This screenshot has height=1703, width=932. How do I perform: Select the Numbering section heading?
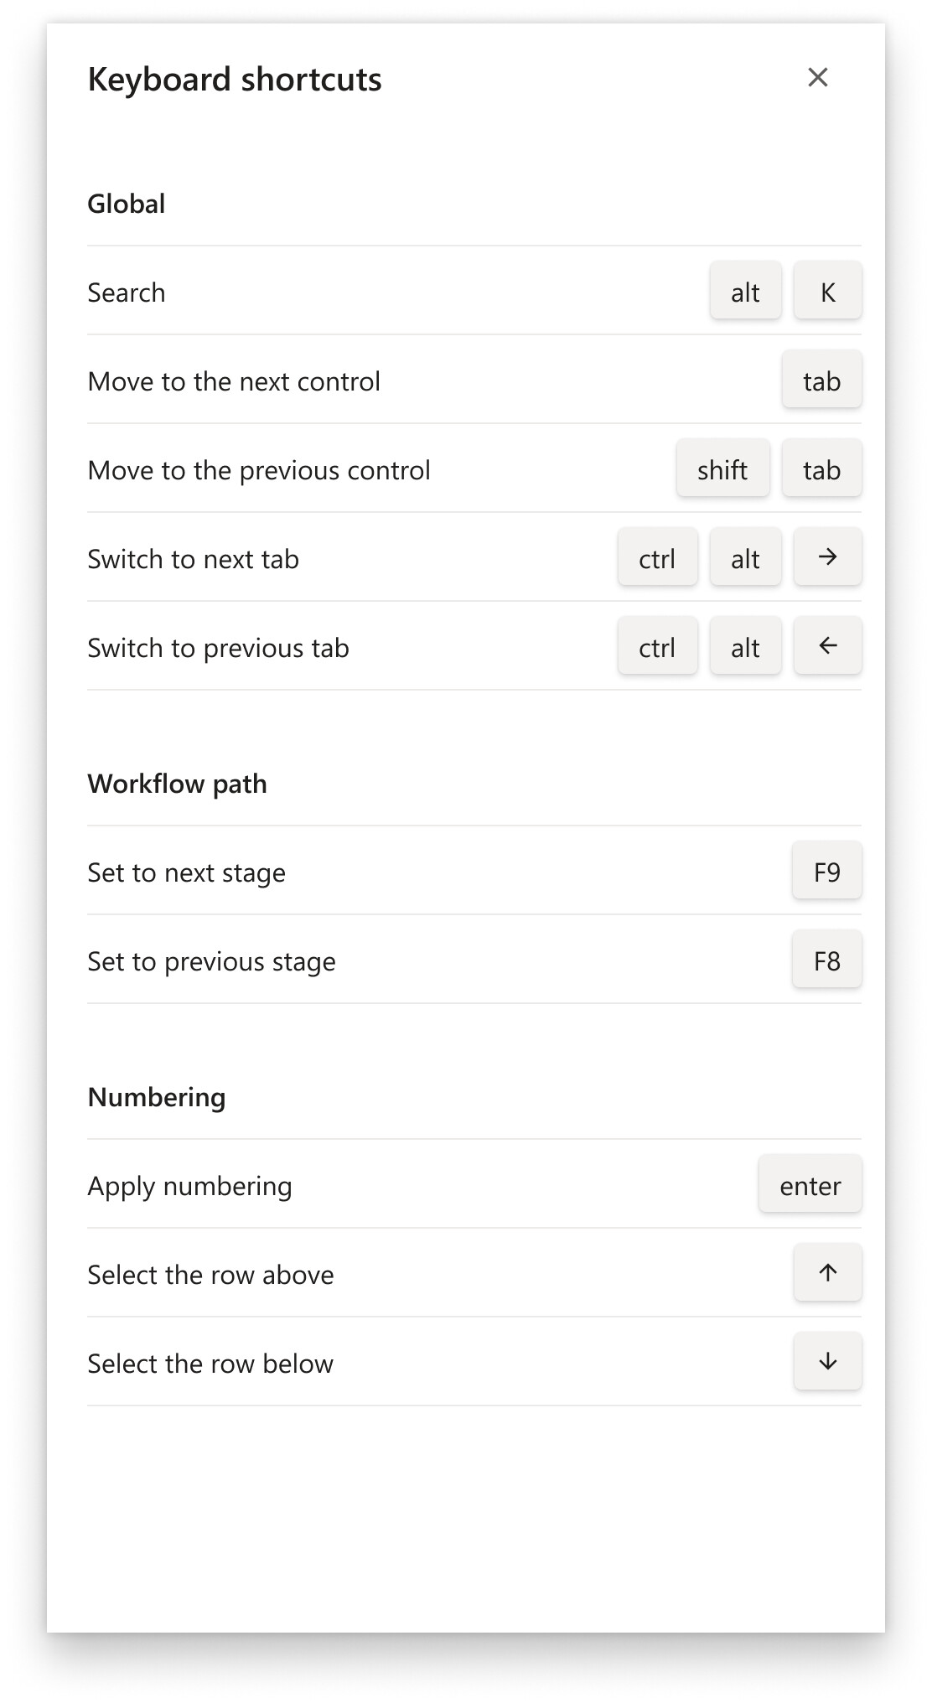(157, 1097)
